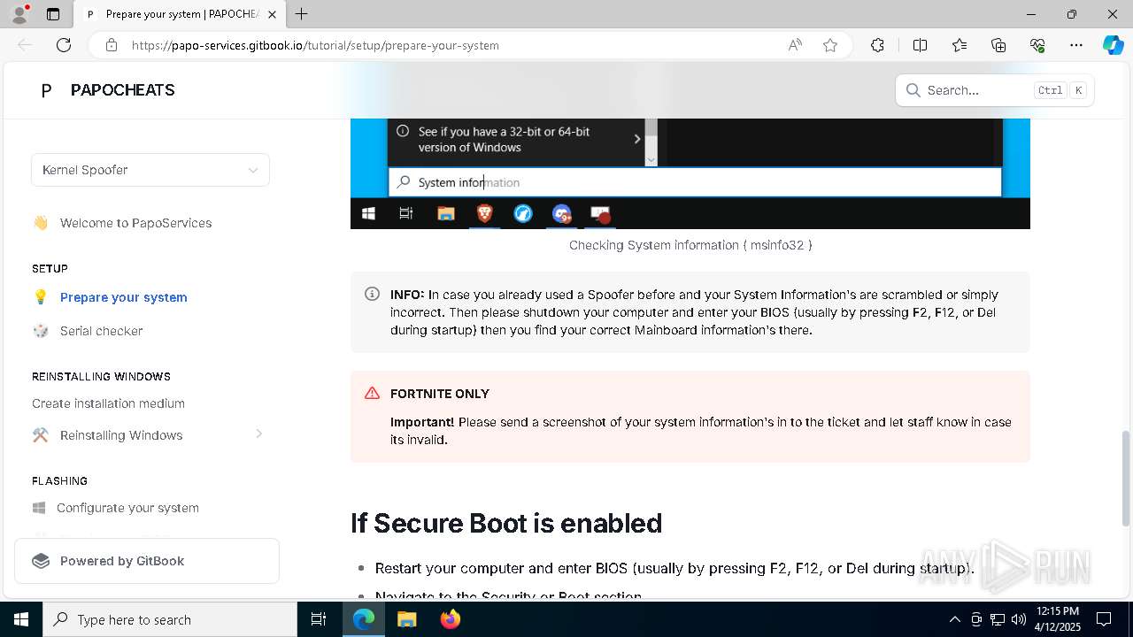Viewport: 1133px width, 637px height.
Task: Toggle split screen view icon
Action: coord(920,45)
